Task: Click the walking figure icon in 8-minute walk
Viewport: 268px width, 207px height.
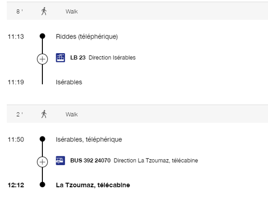Action: [x=44, y=11]
